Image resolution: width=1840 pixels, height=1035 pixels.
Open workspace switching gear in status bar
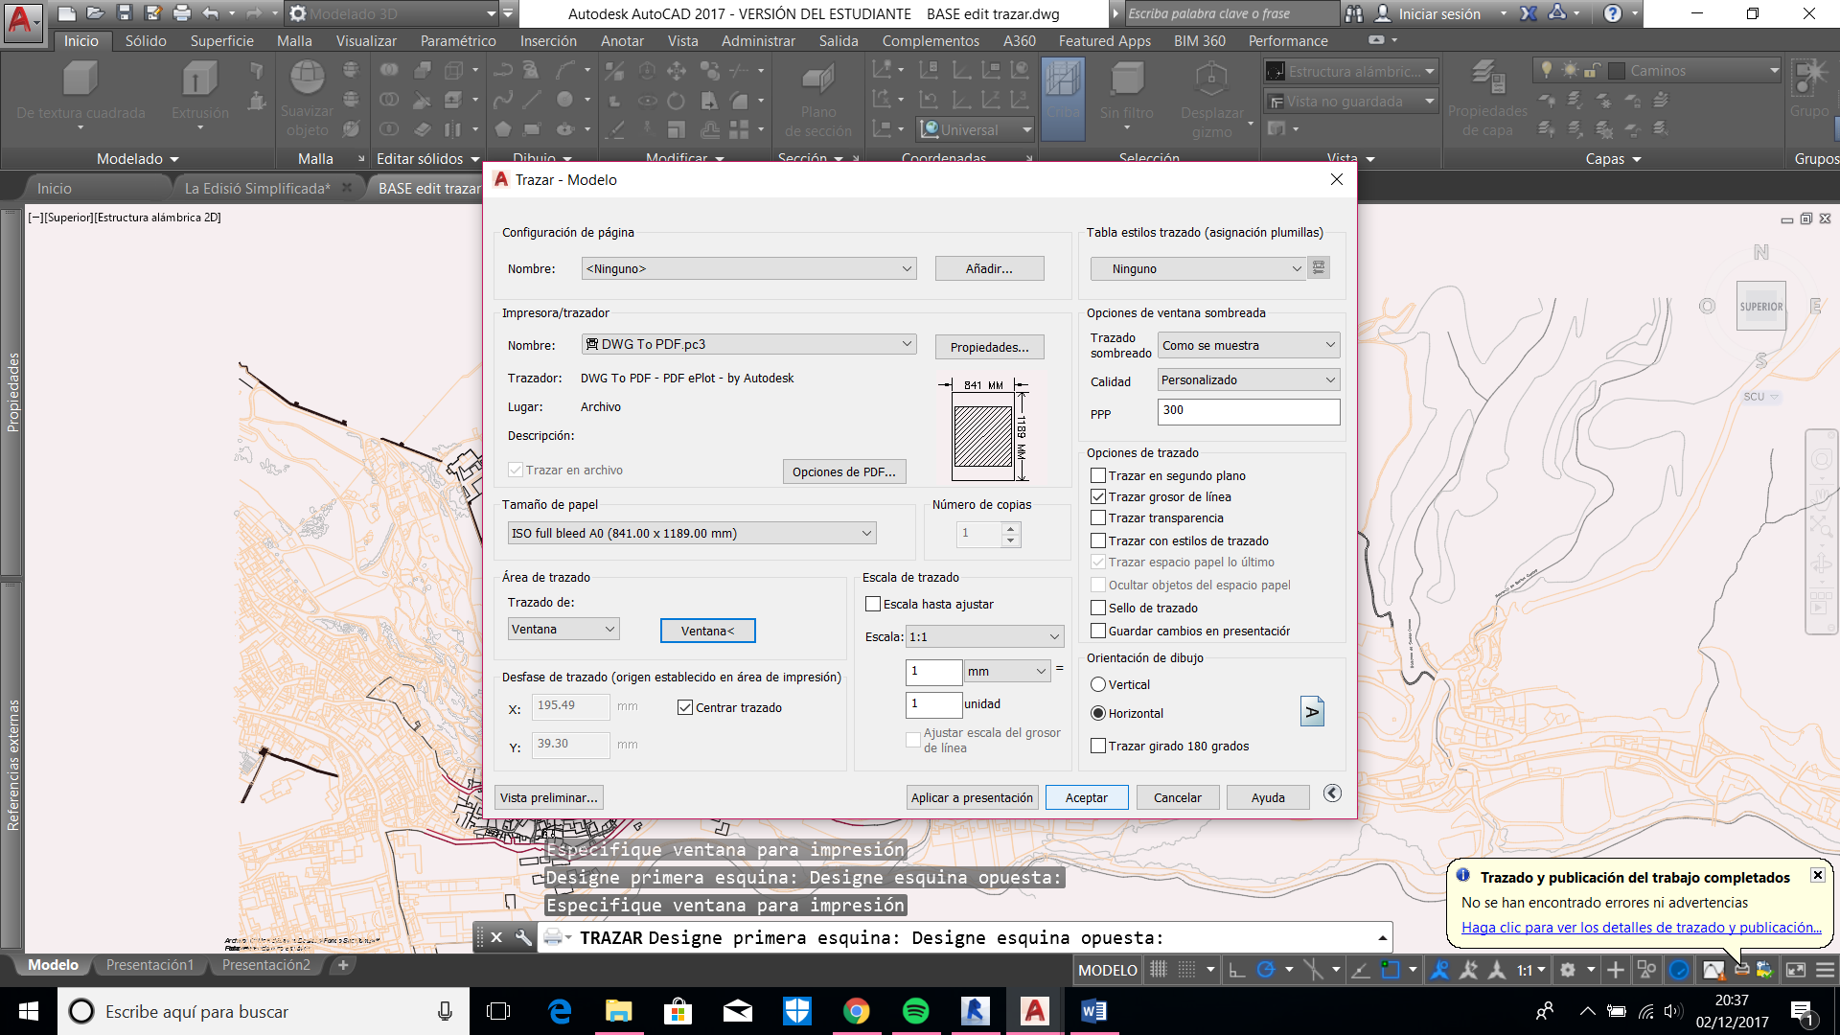click(x=1568, y=970)
